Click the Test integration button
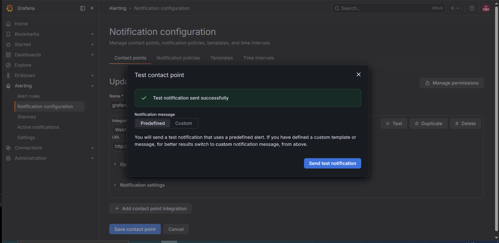This screenshot has width=499, height=243. [x=394, y=124]
